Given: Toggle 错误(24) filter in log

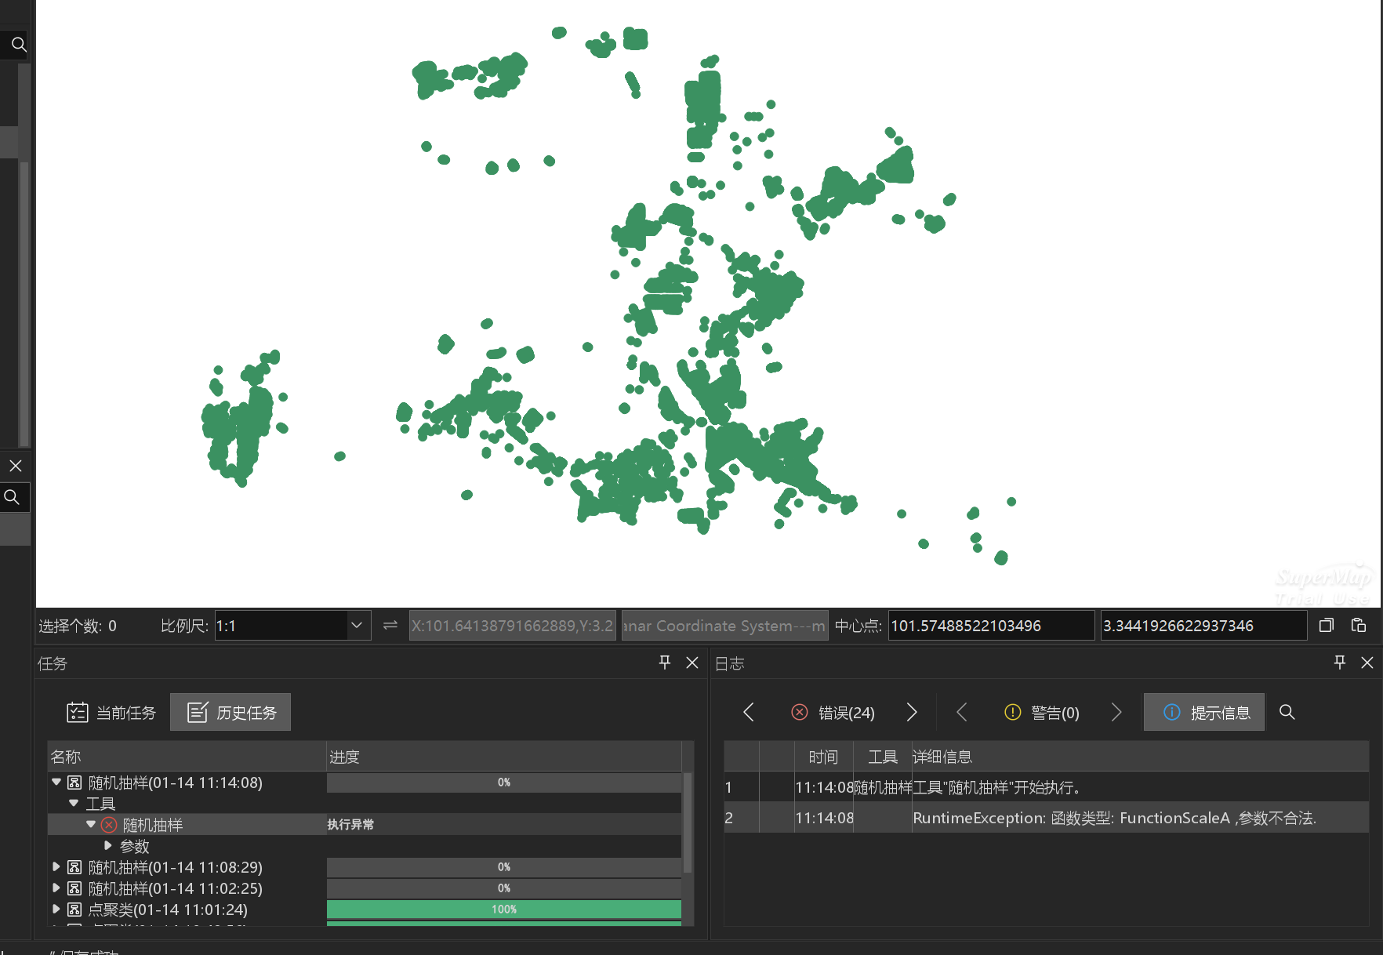Looking at the screenshot, I should (833, 712).
